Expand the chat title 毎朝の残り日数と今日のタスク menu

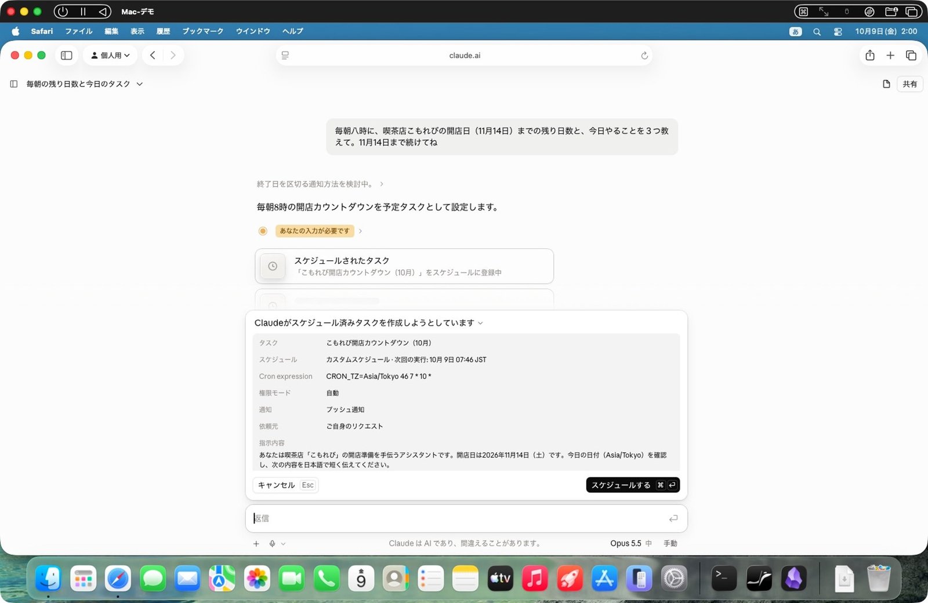[85, 84]
